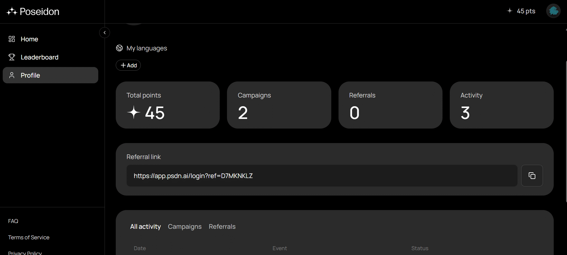This screenshot has width=567, height=255.
Task: Copy the referral link
Action: coord(532,176)
